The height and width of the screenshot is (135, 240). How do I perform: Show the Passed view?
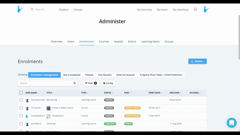(x=89, y=75)
